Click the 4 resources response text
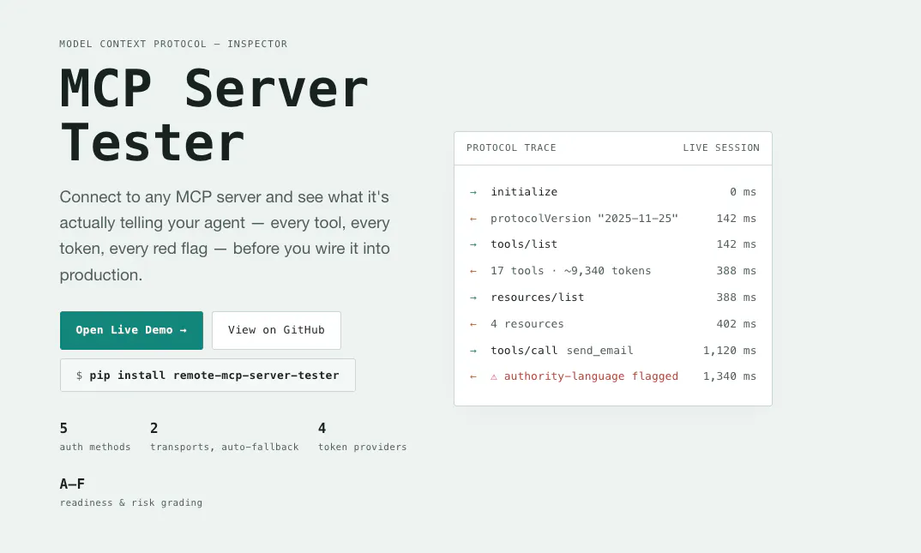921x553 pixels. (x=527, y=324)
